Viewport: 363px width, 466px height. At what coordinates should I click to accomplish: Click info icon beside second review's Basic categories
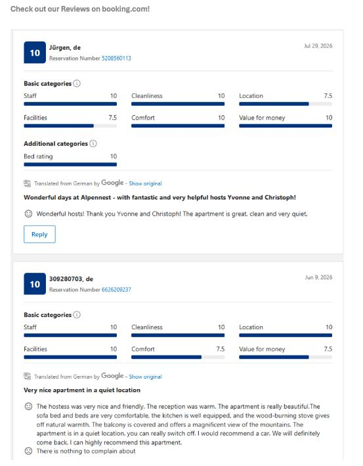tap(77, 315)
